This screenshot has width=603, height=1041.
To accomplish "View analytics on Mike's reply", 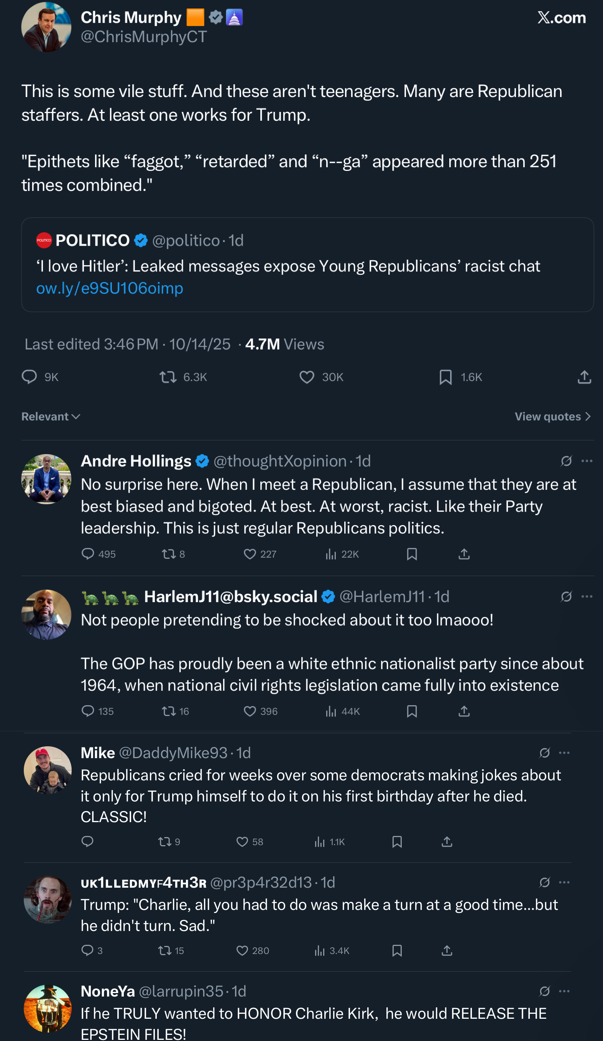I will point(319,841).
